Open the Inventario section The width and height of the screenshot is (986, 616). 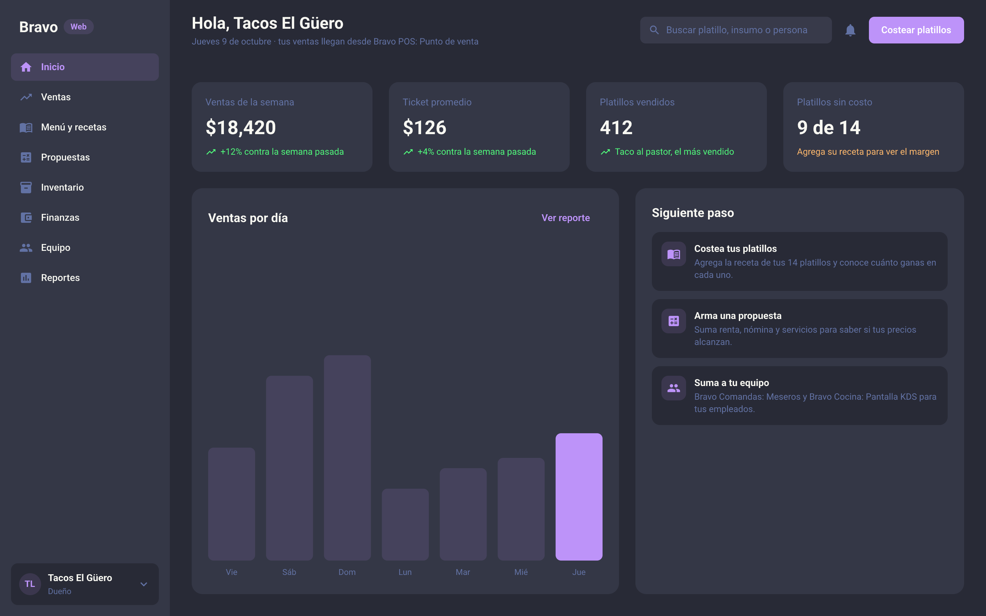point(85,188)
